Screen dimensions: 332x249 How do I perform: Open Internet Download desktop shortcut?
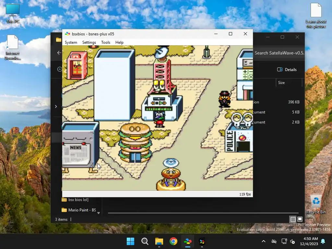(x=13, y=47)
